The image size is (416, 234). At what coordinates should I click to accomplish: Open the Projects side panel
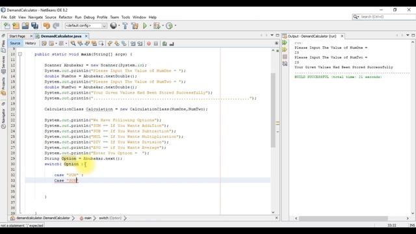tap(3, 86)
